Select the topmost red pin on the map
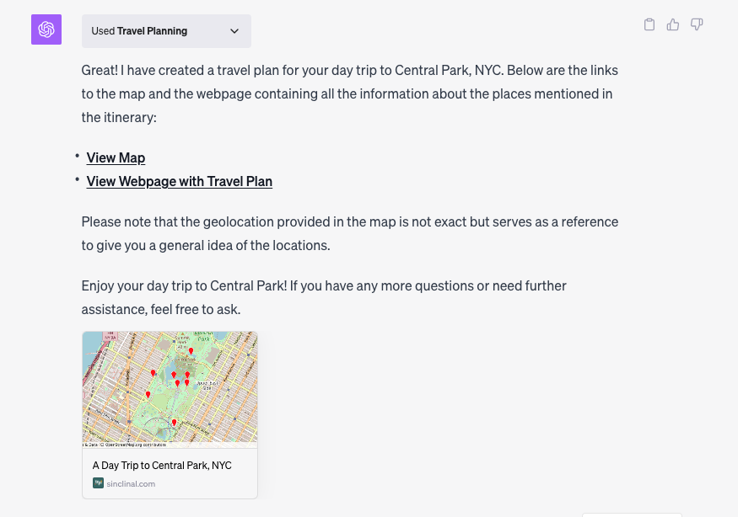The image size is (738, 517). pyautogui.click(x=191, y=350)
